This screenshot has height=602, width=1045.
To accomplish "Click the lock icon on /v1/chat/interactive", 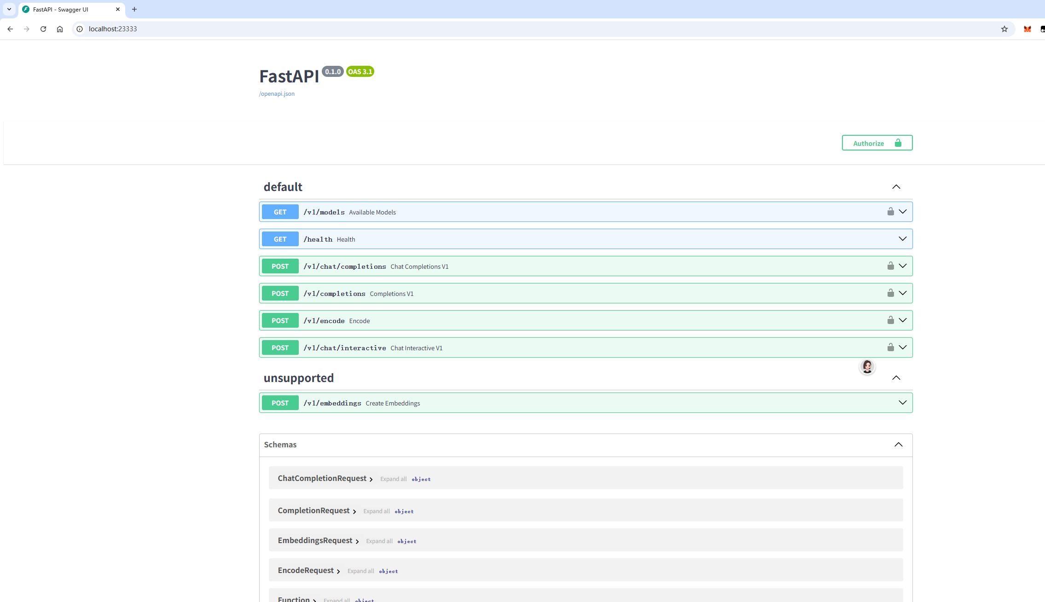I will pos(890,347).
